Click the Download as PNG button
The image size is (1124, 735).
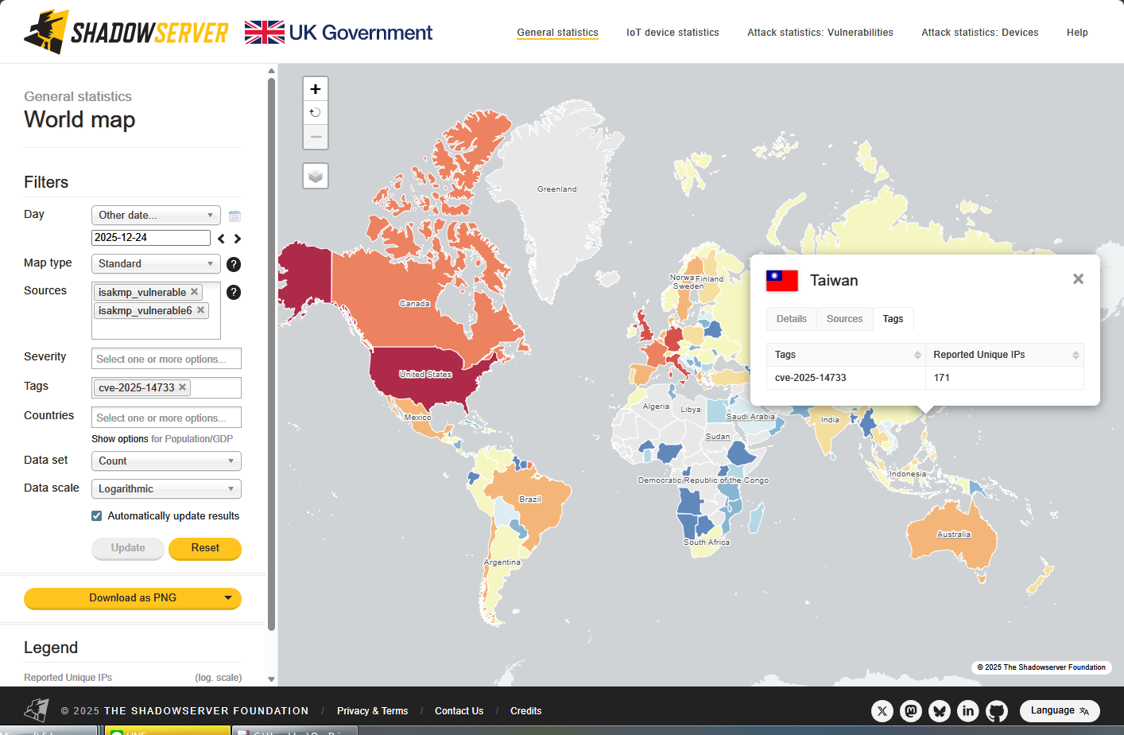133,598
